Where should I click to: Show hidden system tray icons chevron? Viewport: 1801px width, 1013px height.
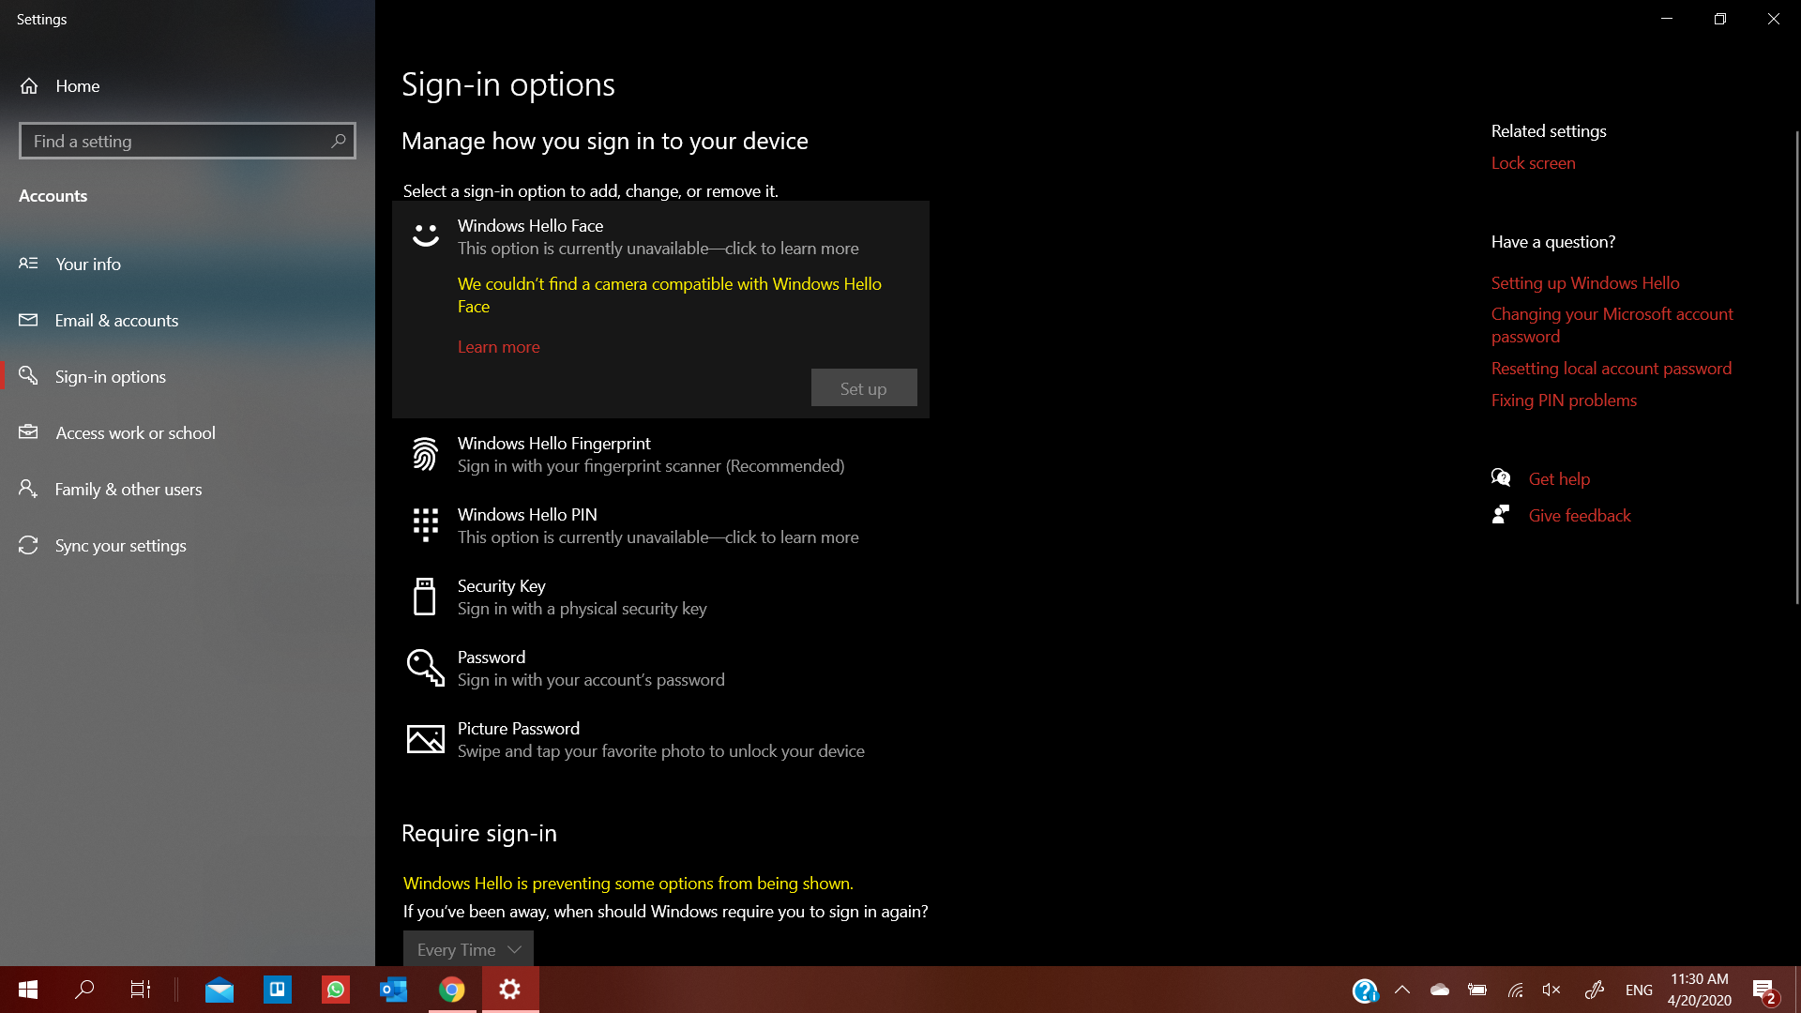coord(1402,990)
